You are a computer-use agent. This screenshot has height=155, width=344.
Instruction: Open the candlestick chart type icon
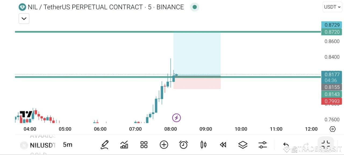click(203, 145)
